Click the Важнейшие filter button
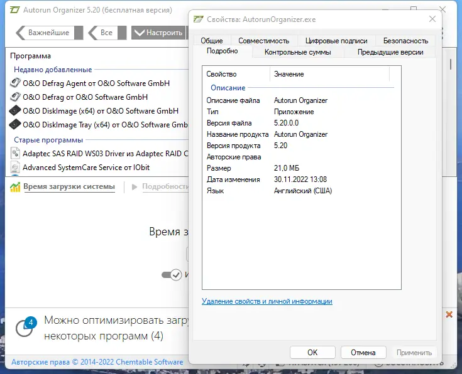462x374 pixels. [x=49, y=33]
